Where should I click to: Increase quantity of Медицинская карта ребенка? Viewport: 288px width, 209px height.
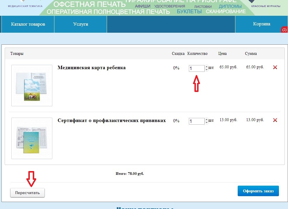pos(207,67)
